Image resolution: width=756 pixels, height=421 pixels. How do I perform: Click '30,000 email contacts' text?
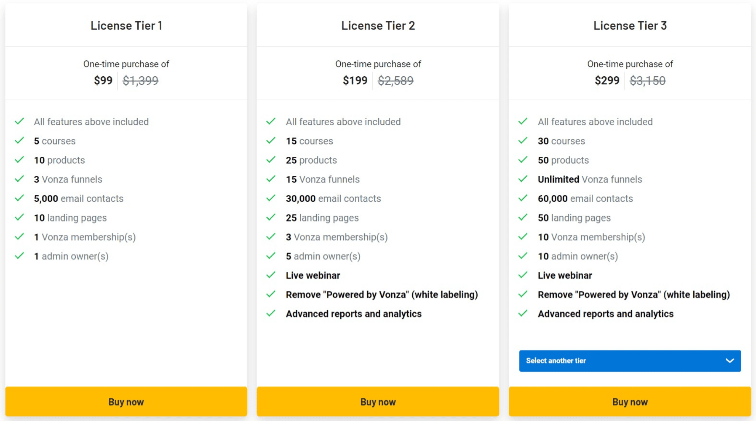(333, 198)
